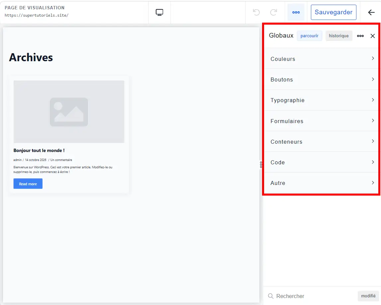Switch to the parcourir tab
The height and width of the screenshot is (305, 381).
[x=309, y=36]
